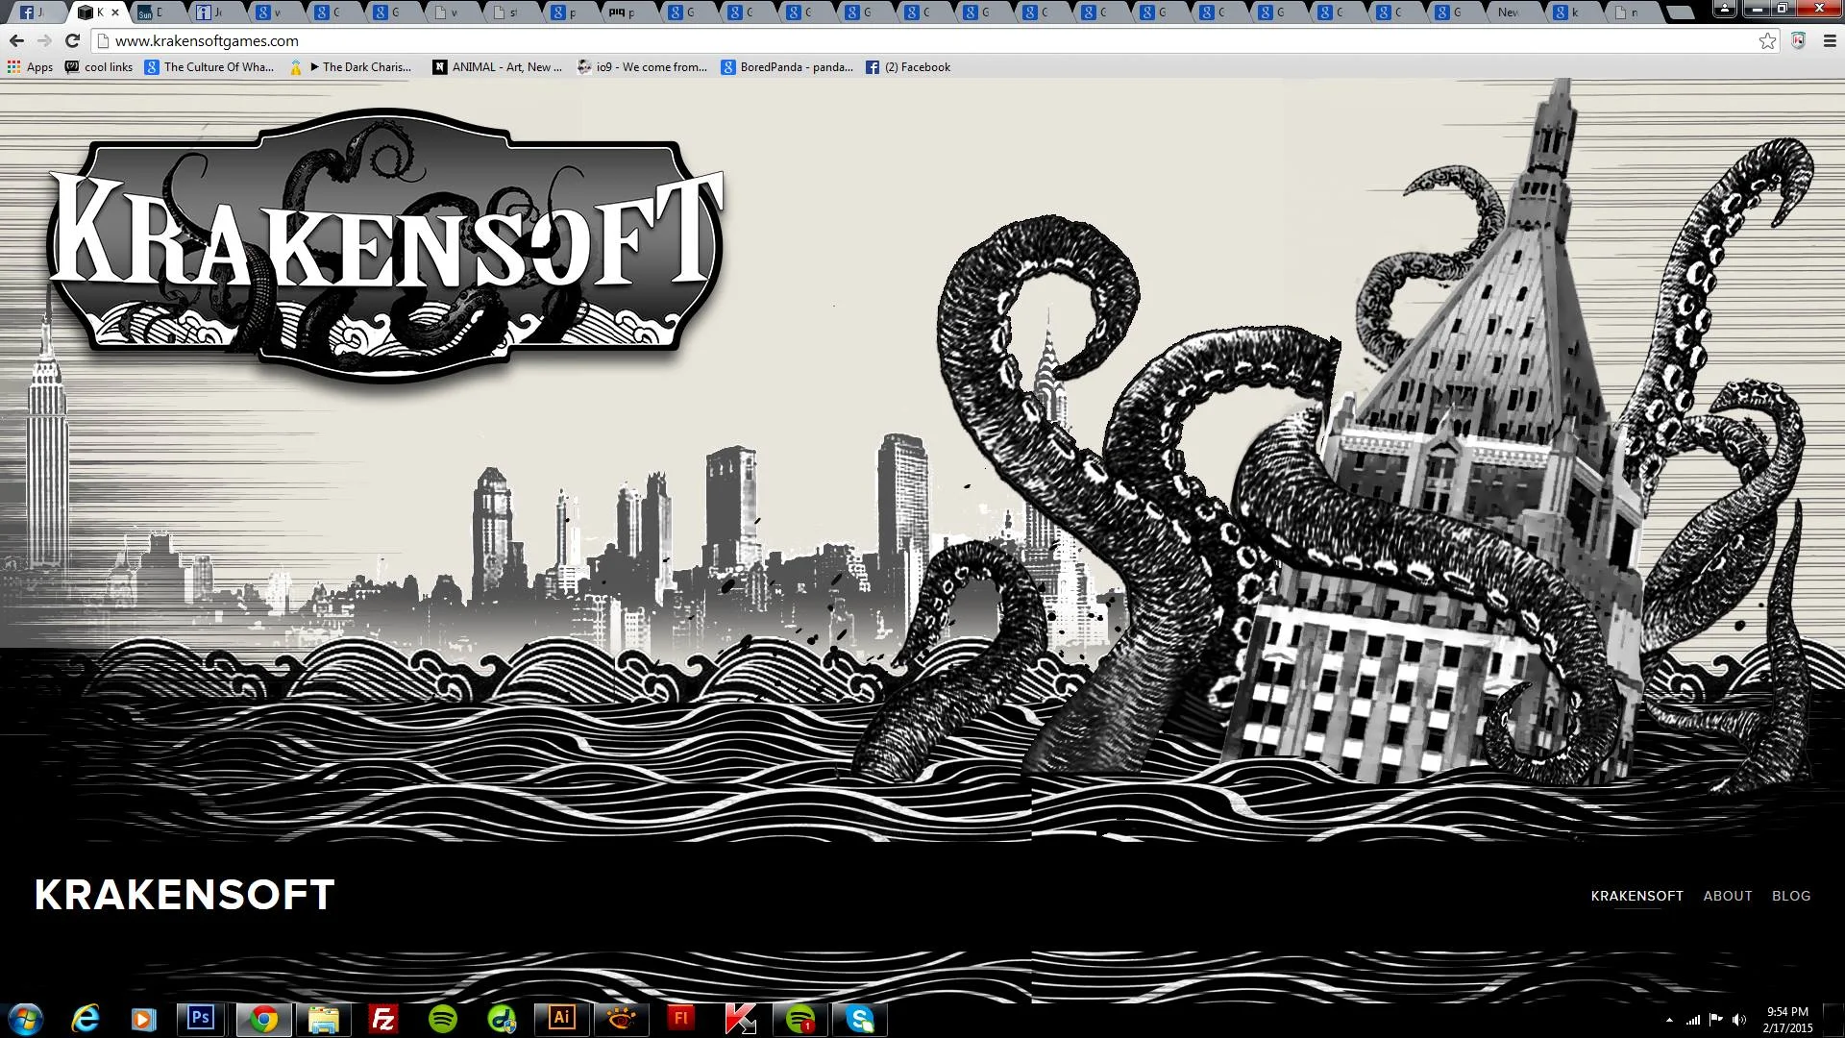Reload the page with the refresh icon
The width and height of the screenshot is (1845, 1038).
pyautogui.click(x=72, y=40)
